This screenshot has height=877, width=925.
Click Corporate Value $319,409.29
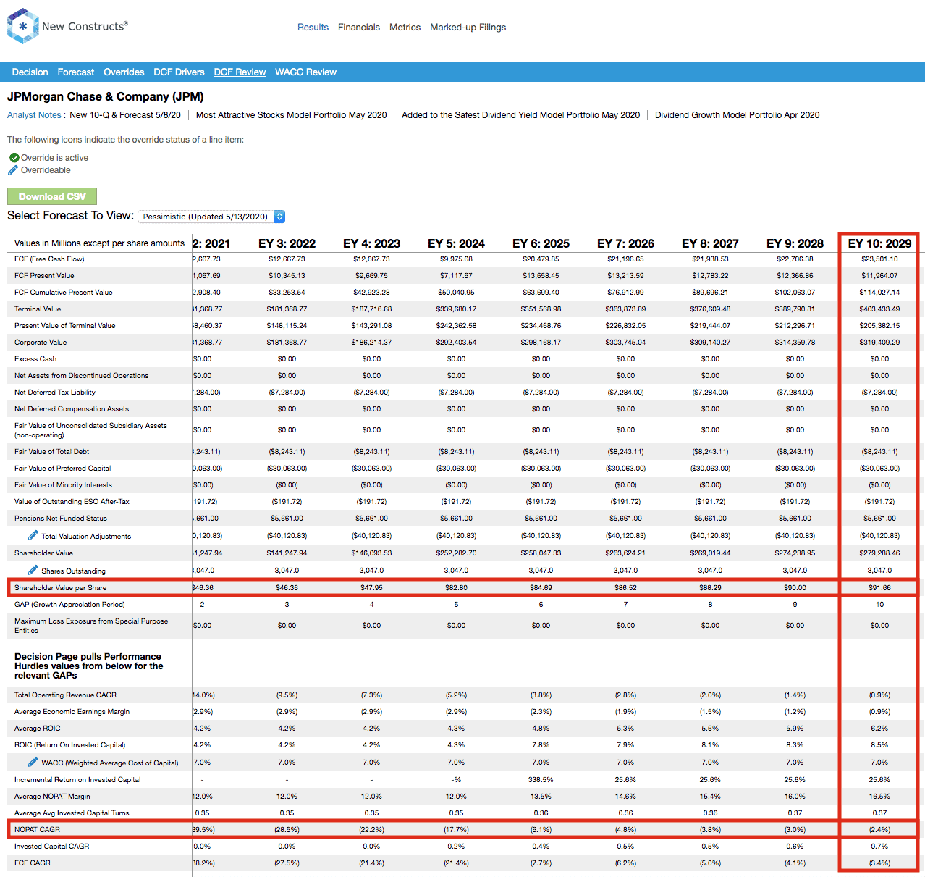point(880,343)
